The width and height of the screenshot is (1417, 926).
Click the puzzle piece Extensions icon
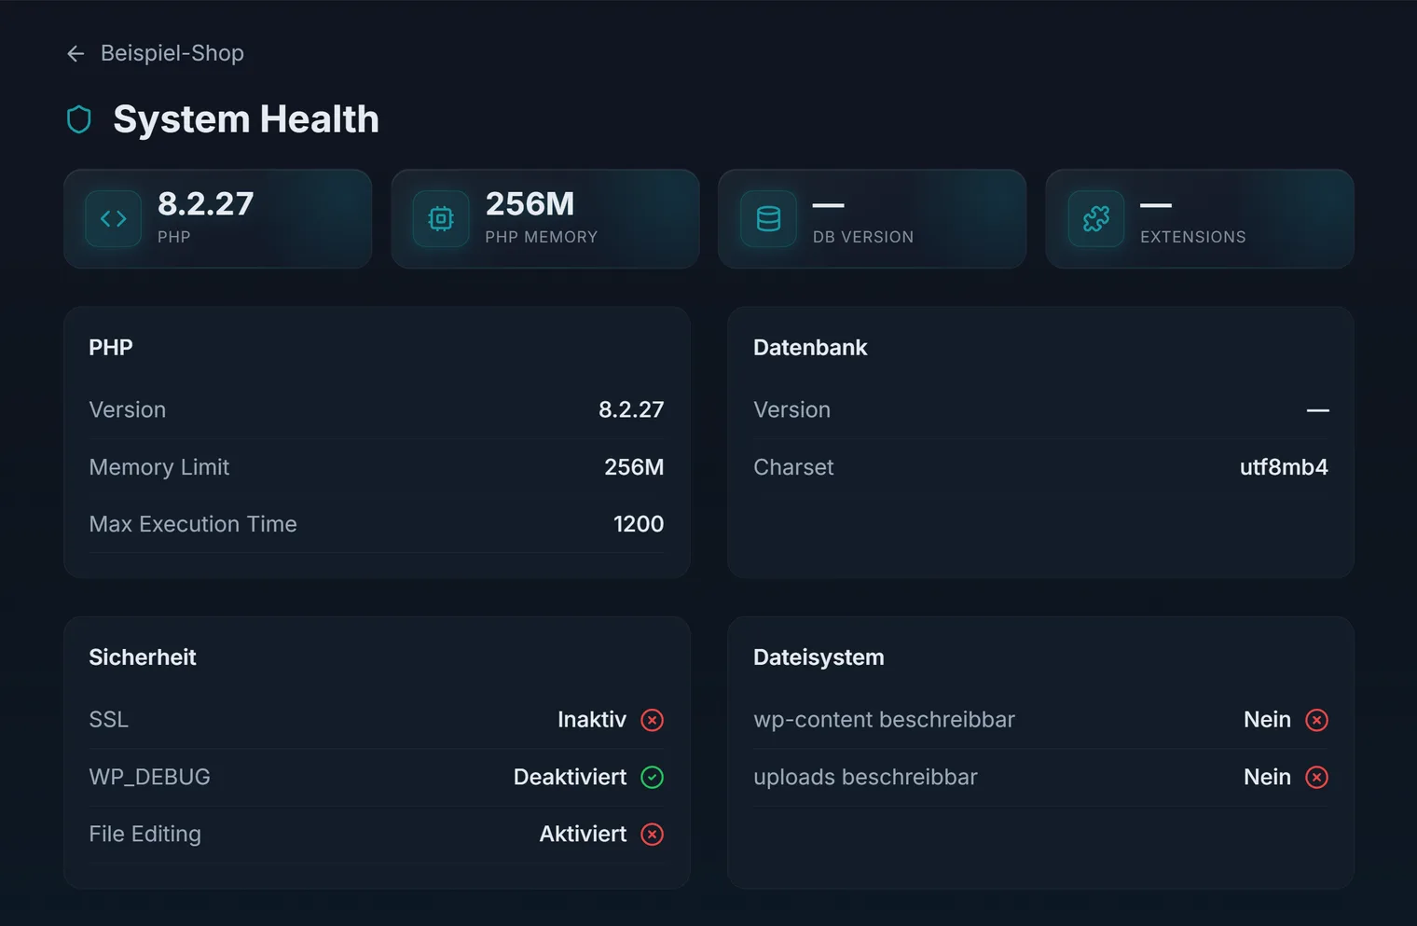tap(1096, 219)
